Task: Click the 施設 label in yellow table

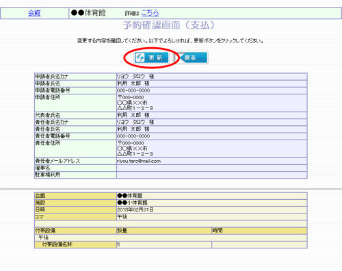Action: pyautogui.click(x=40, y=203)
